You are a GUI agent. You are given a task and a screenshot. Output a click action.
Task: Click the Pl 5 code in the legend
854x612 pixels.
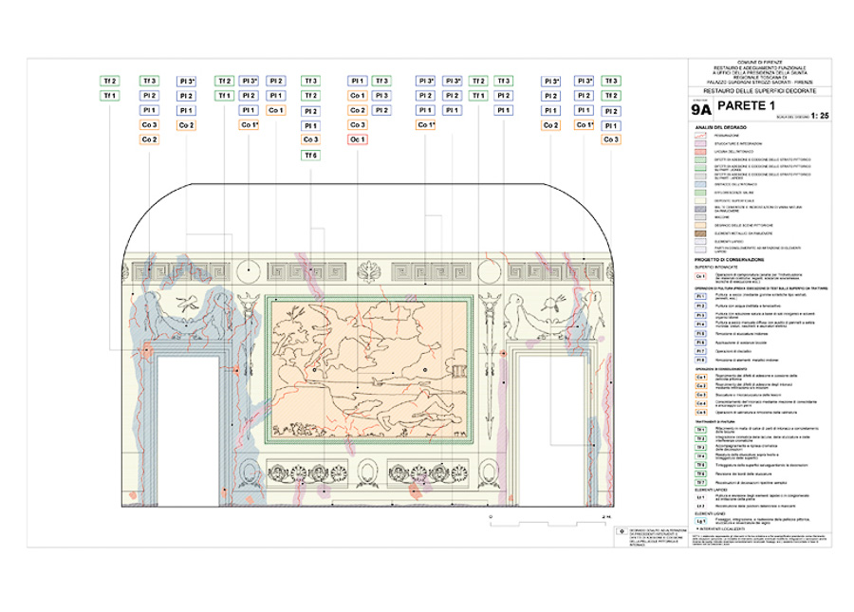click(x=700, y=333)
